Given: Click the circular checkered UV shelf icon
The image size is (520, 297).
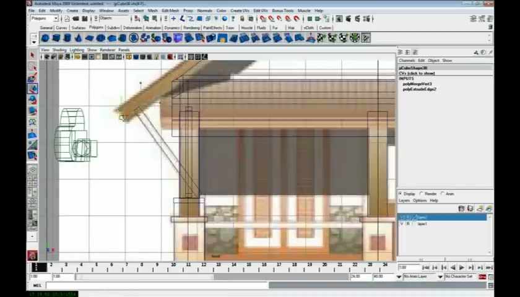Looking at the screenshot, I should pos(355,38).
